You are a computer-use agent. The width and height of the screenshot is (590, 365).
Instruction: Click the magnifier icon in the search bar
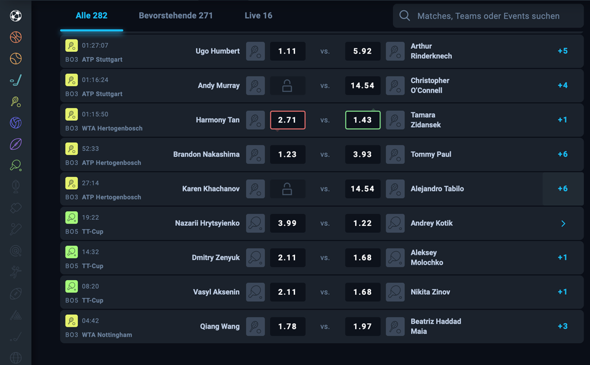(405, 16)
